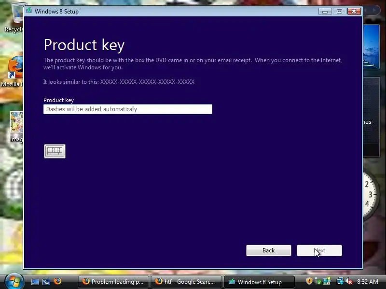The height and width of the screenshot is (289, 386).
Task: Click the Back button
Action: [x=269, y=250]
